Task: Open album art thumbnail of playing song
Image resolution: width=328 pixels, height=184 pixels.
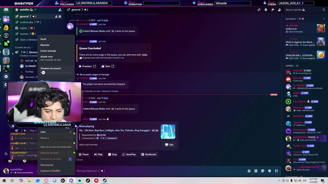Action: (168, 132)
